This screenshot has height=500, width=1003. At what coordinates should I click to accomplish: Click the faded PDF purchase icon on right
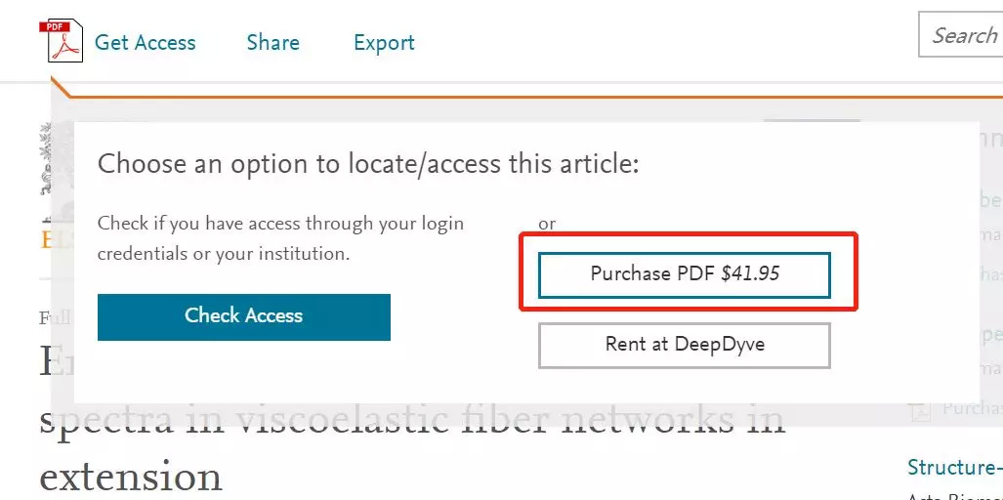917,408
